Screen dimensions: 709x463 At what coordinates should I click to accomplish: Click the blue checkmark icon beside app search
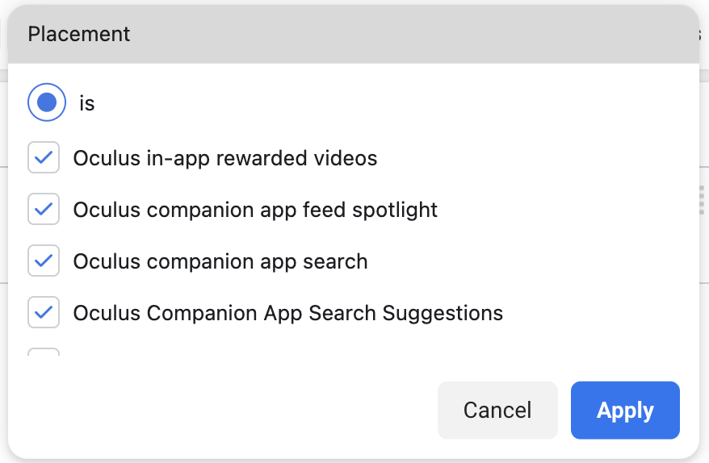(44, 261)
